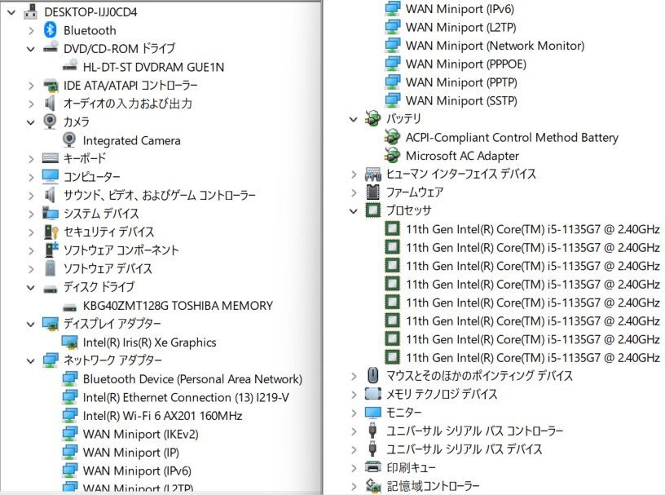Click the ヒューマン インターフェイス デバイス icon

[372, 174]
